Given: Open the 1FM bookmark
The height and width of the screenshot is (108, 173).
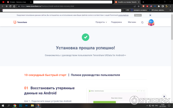Looking at the screenshot, I should (127, 10).
